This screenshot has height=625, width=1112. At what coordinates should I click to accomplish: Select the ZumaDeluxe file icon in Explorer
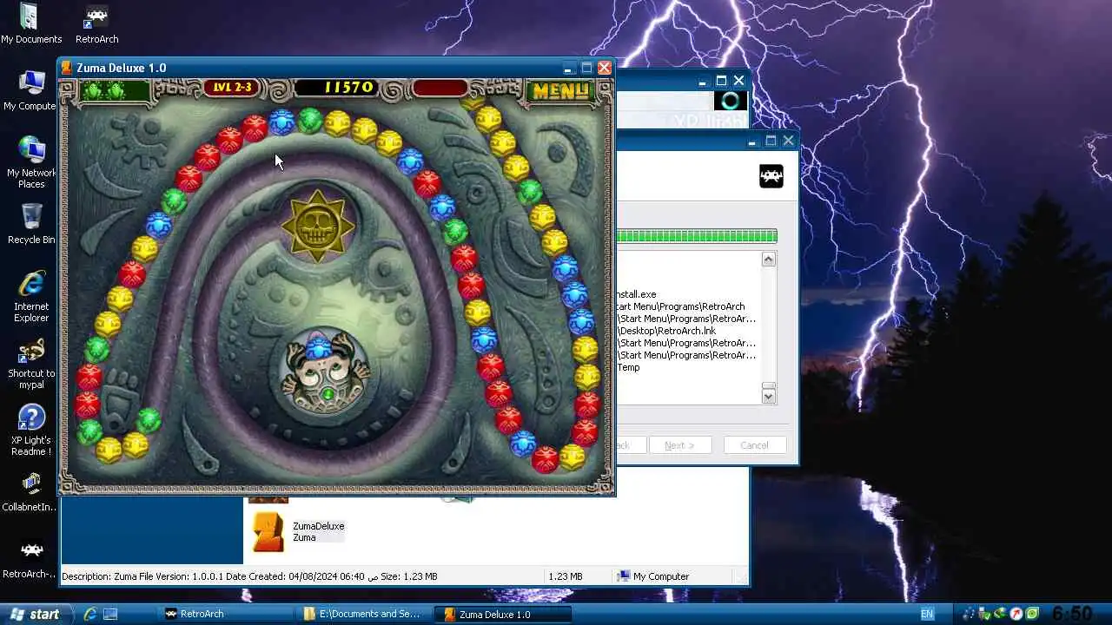(268, 531)
